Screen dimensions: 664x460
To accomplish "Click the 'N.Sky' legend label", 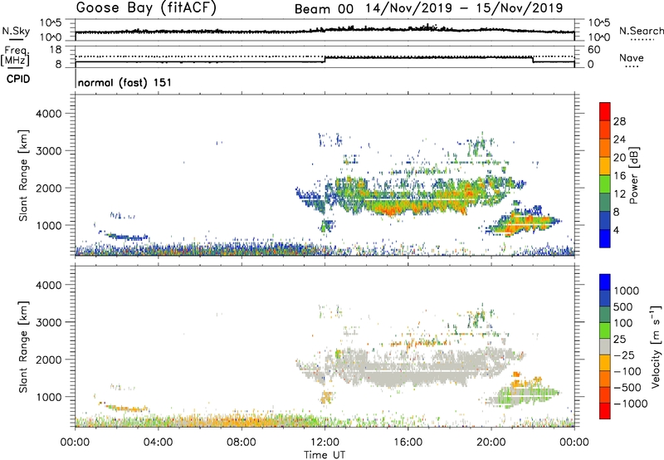I will (x=16, y=31).
